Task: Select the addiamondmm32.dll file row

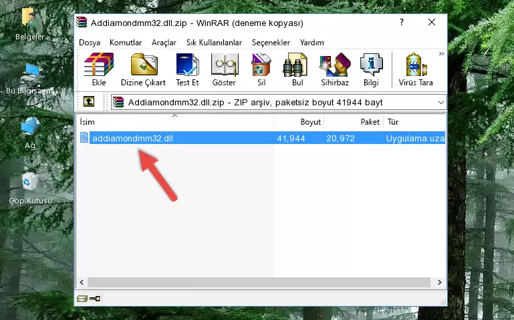Action: [261, 138]
